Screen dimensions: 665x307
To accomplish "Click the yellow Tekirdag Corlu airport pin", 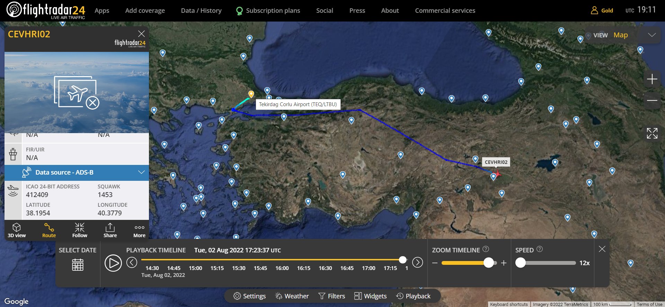I will (251, 94).
